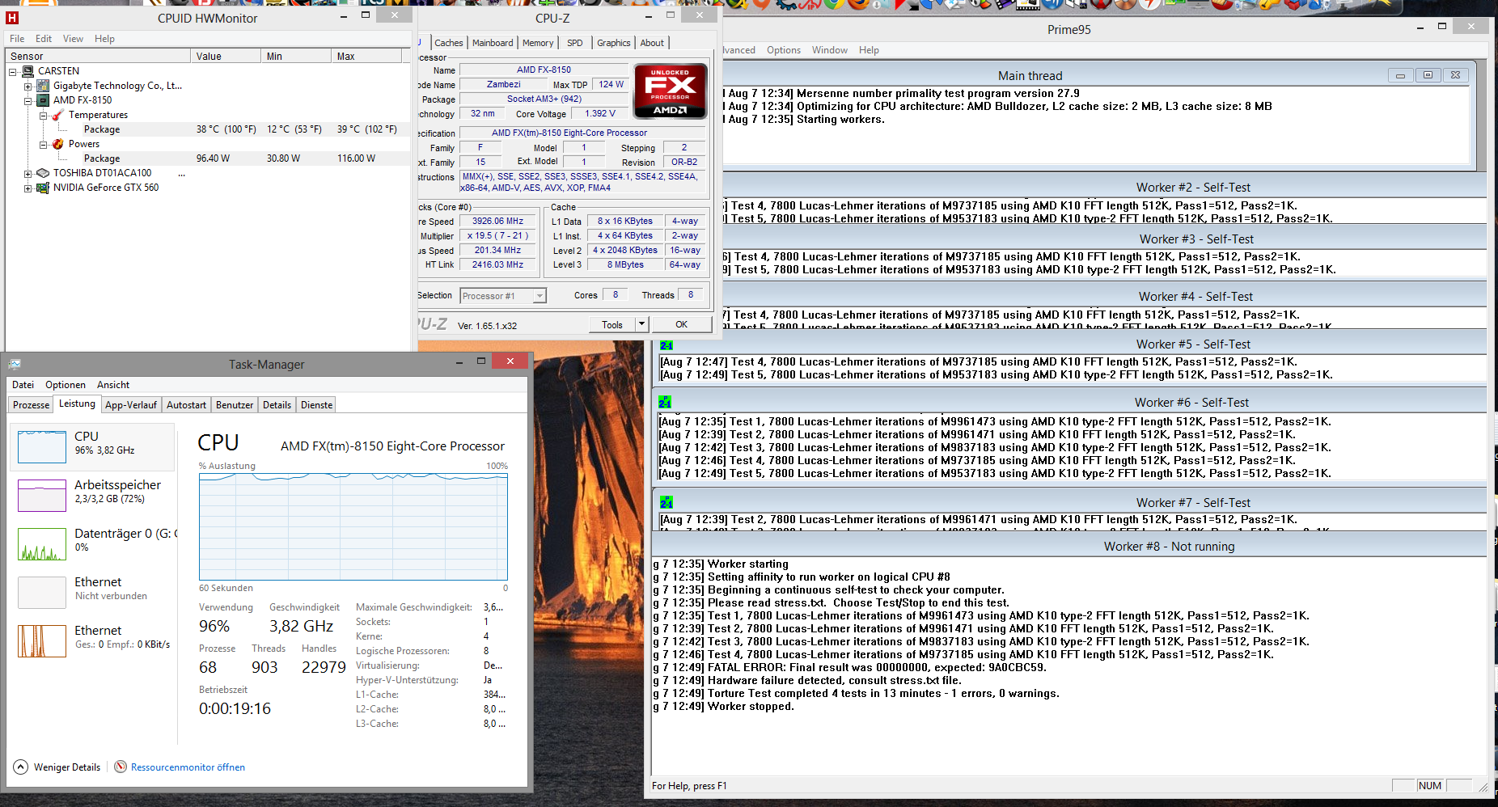Click the AMD FX-8150 chip icon in HWMonitor
The height and width of the screenshot is (807, 1498).
click(x=43, y=100)
